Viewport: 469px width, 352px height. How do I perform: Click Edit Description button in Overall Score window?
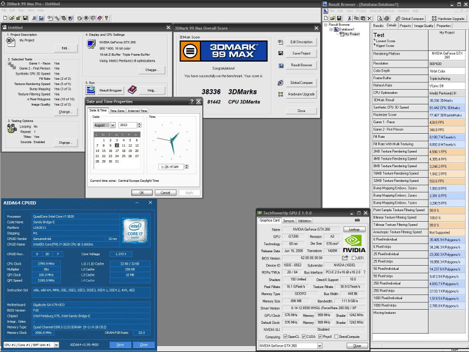click(x=301, y=42)
